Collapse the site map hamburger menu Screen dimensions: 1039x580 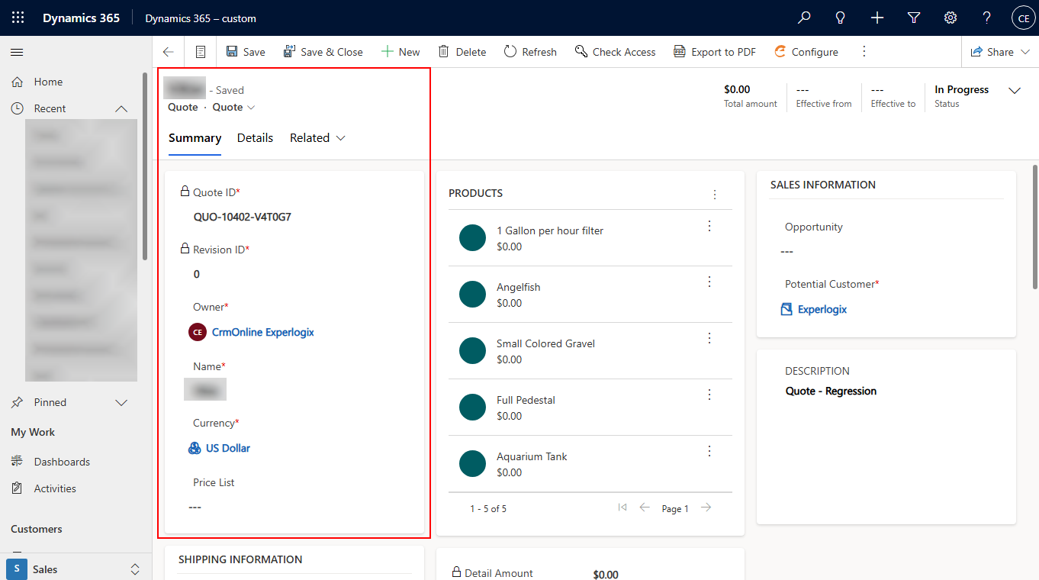(17, 52)
